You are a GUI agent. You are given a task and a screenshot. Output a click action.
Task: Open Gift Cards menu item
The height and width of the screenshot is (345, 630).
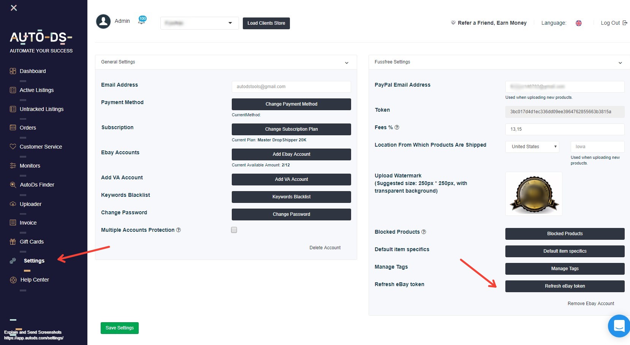tap(32, 242)
